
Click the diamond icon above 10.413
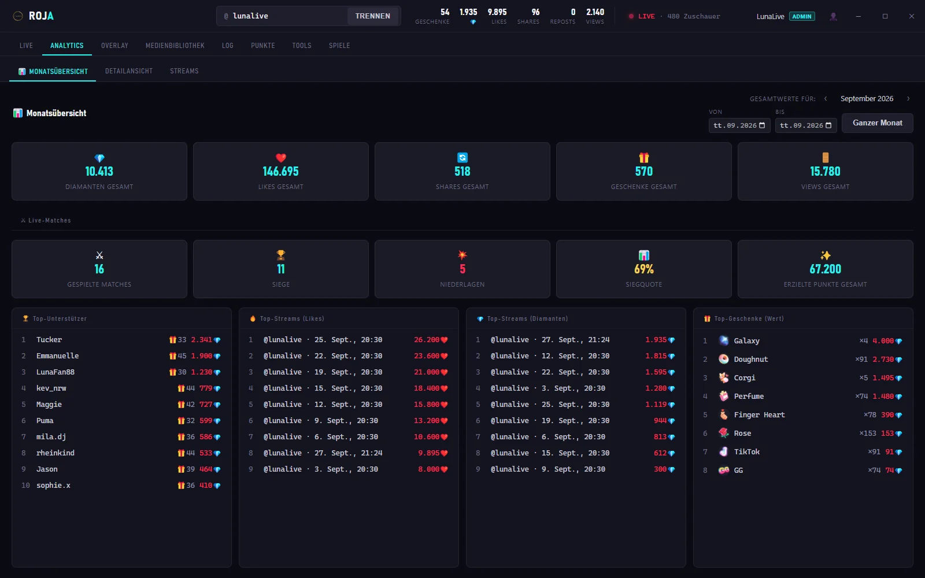tap(99, 158)
